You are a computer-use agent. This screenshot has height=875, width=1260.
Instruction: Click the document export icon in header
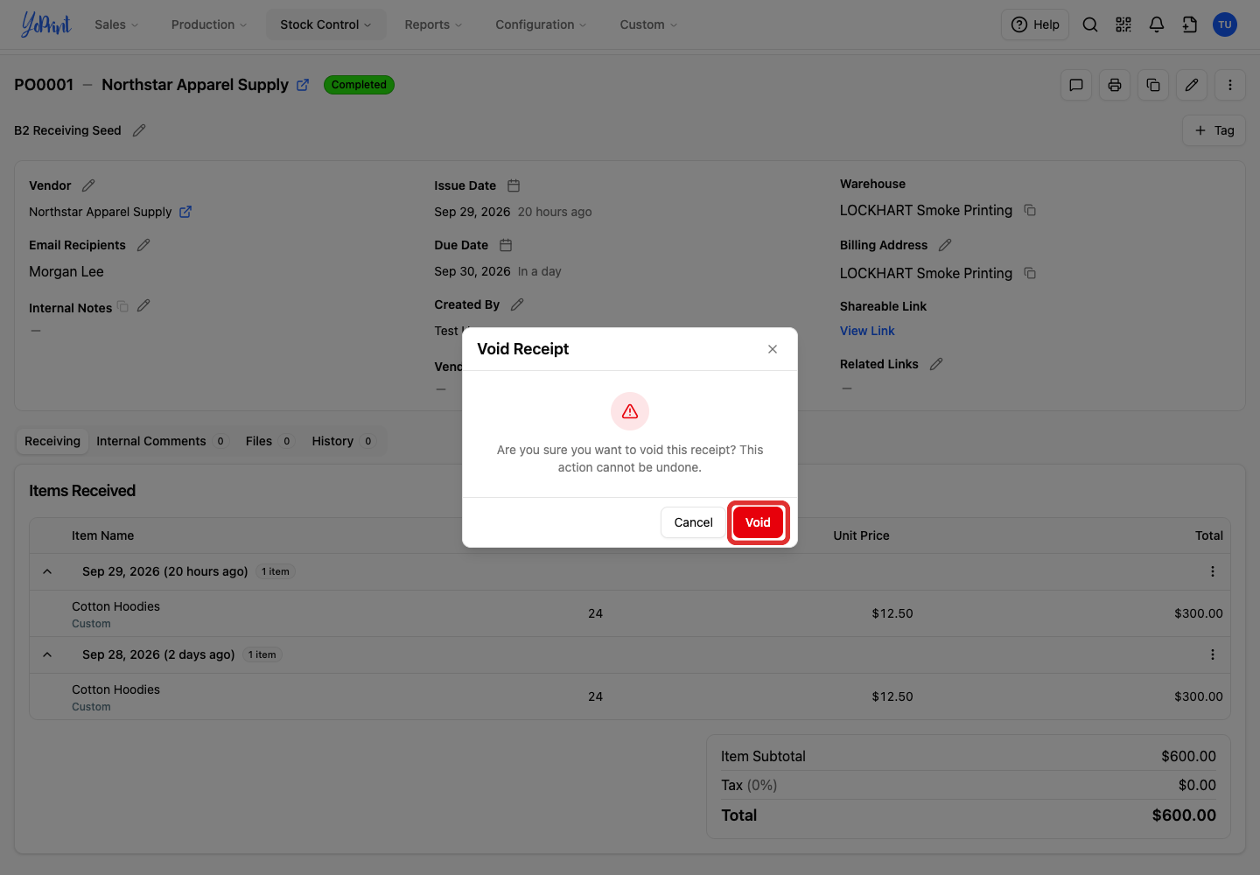pyautogui.click(x=1190, y=24)
